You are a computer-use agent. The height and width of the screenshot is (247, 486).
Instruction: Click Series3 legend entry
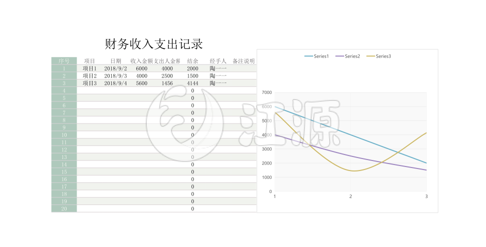click(x=379, y=56)
